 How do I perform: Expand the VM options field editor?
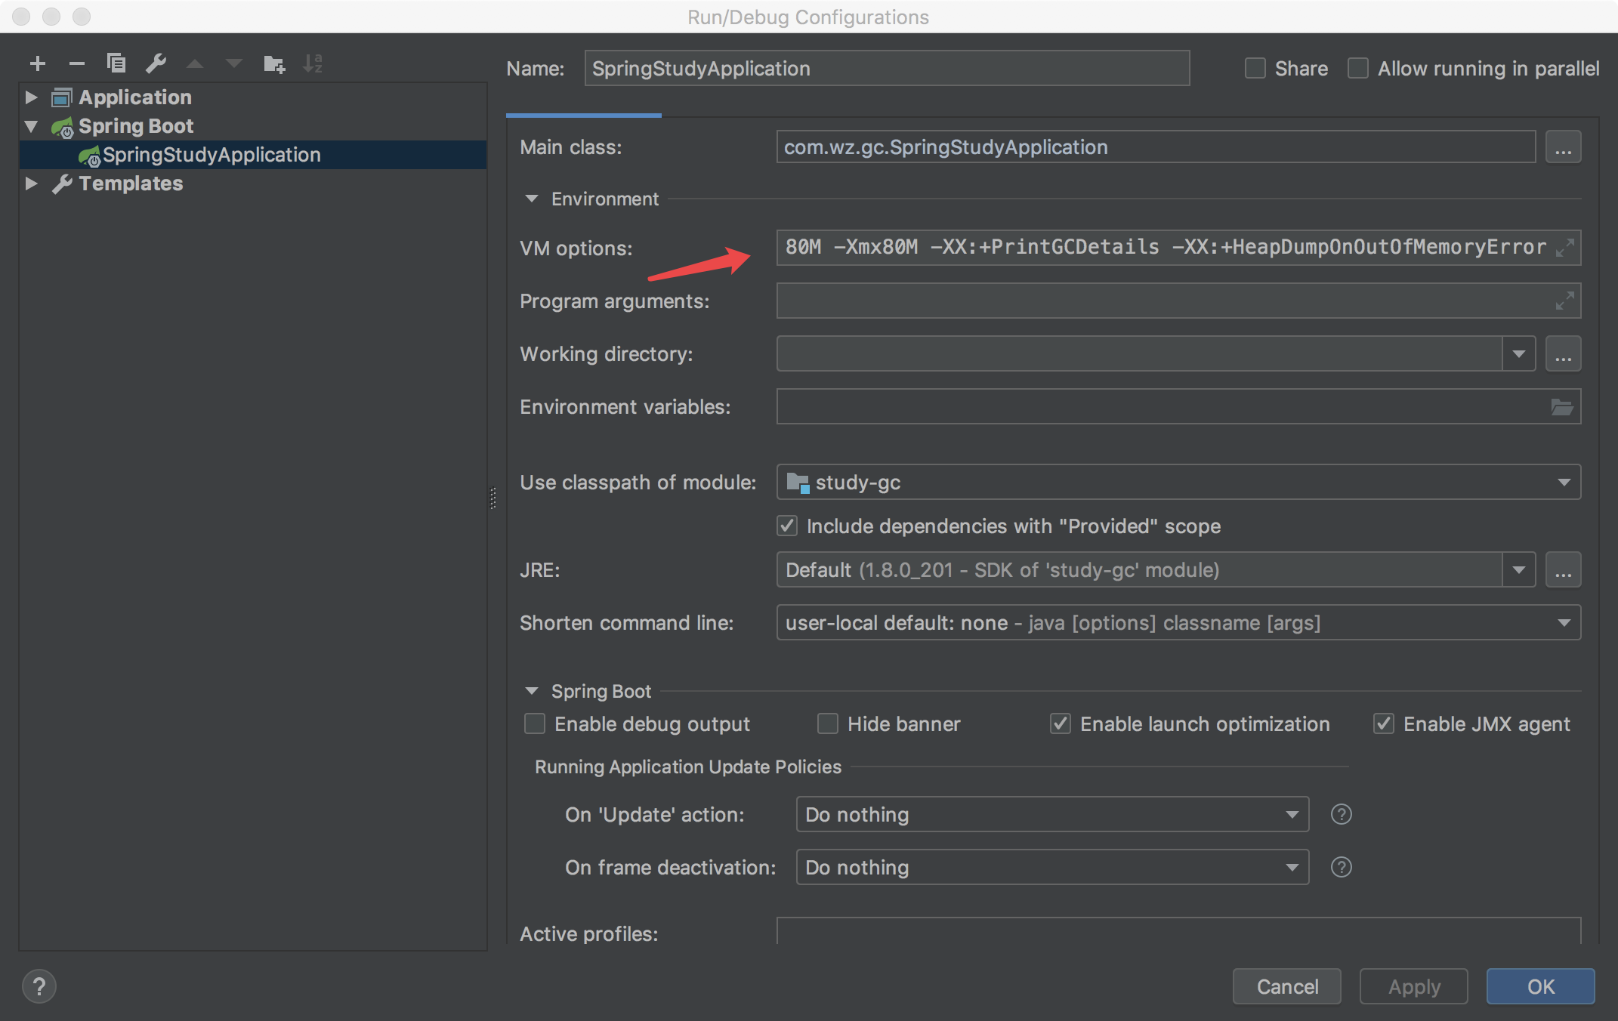(1564, 248)
